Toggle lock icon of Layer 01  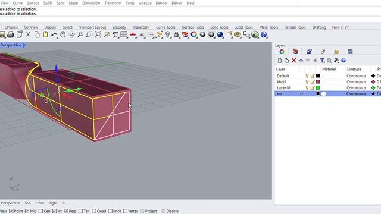coord(313,87)
